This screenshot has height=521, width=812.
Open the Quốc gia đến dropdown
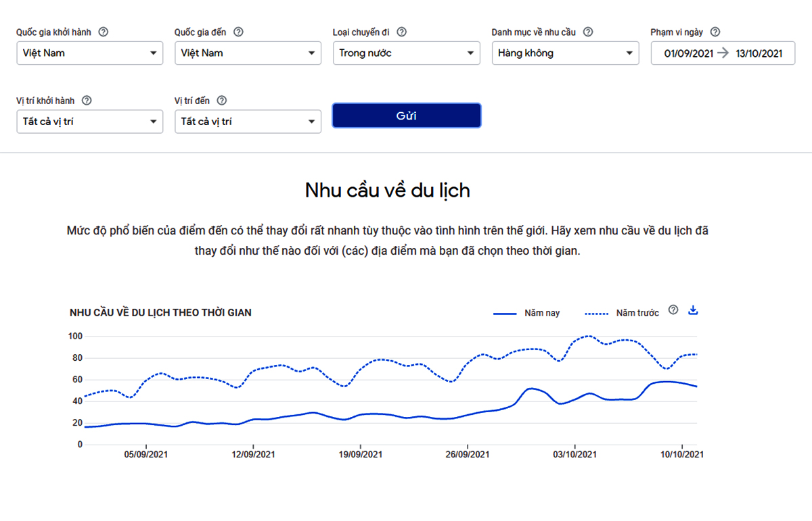click(248, 53)
